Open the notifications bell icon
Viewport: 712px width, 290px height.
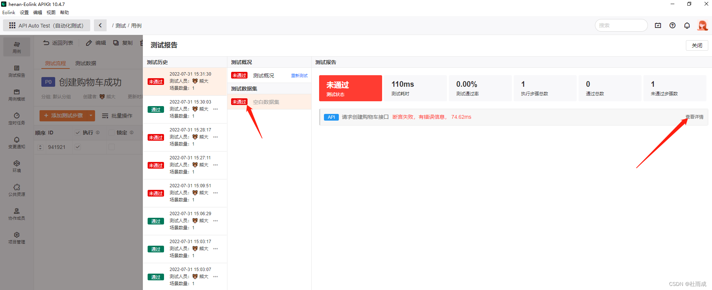(687, 25)
